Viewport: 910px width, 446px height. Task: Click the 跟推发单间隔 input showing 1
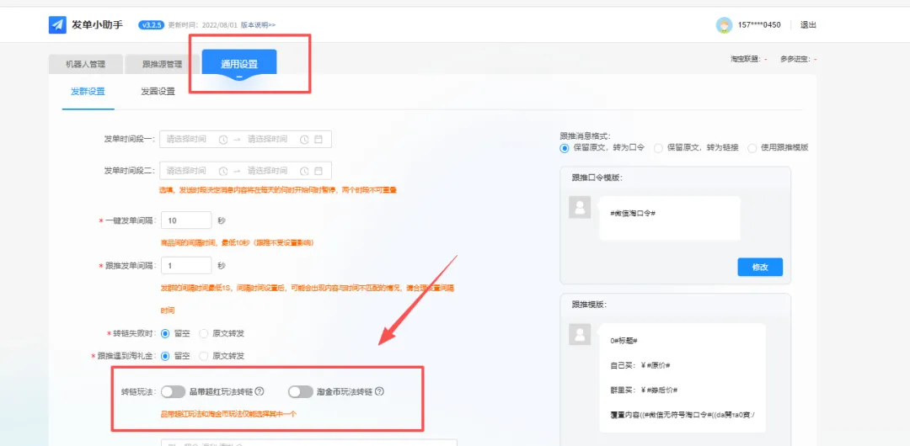pyautogui.click(x=185, y=266)
